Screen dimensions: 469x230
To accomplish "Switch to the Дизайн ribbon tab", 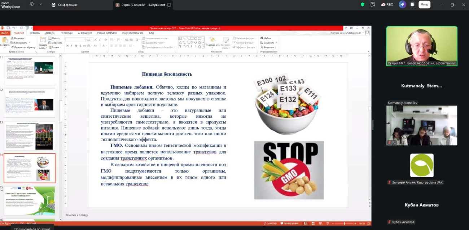I will pos(50,33).
